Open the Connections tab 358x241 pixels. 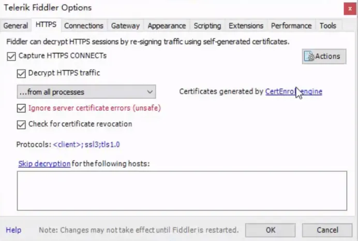click(x=83, y=25)
